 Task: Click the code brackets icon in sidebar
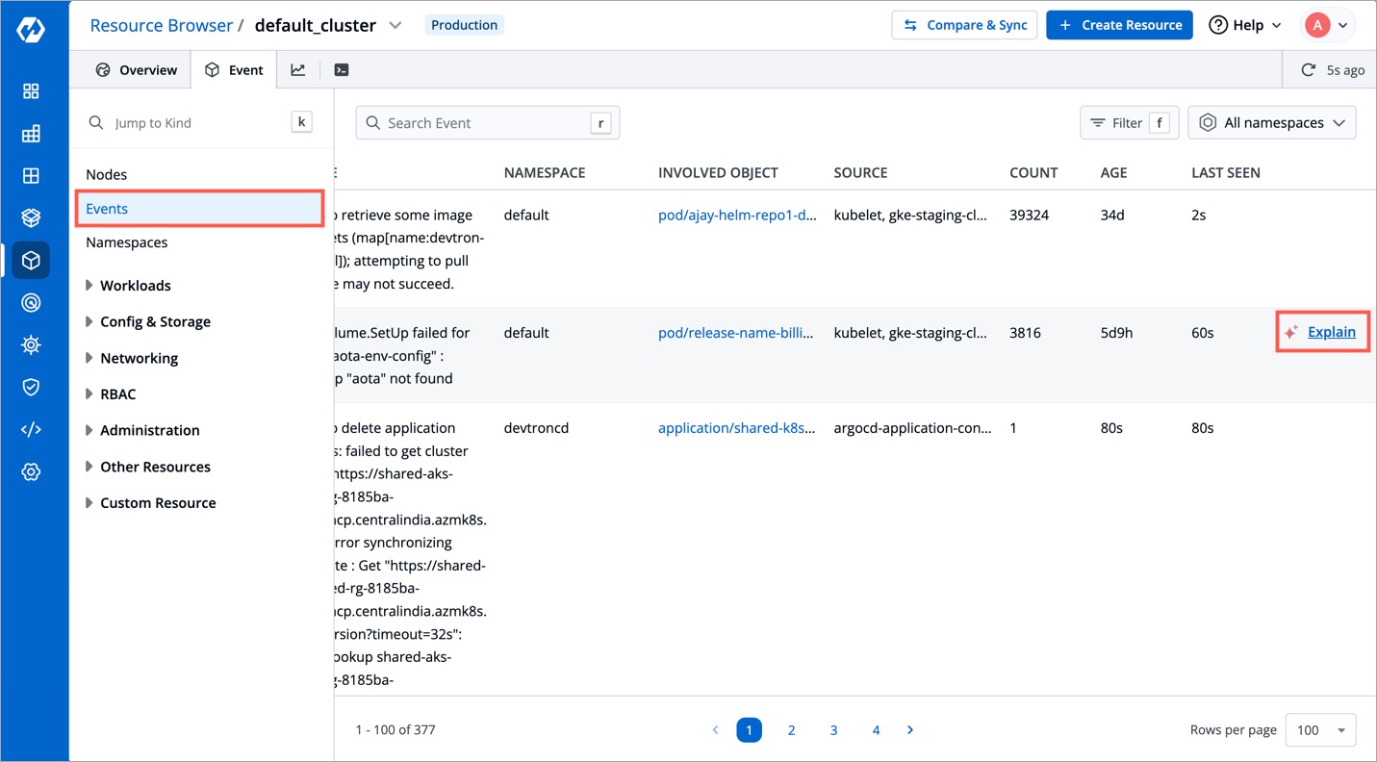tap(31, 430)
